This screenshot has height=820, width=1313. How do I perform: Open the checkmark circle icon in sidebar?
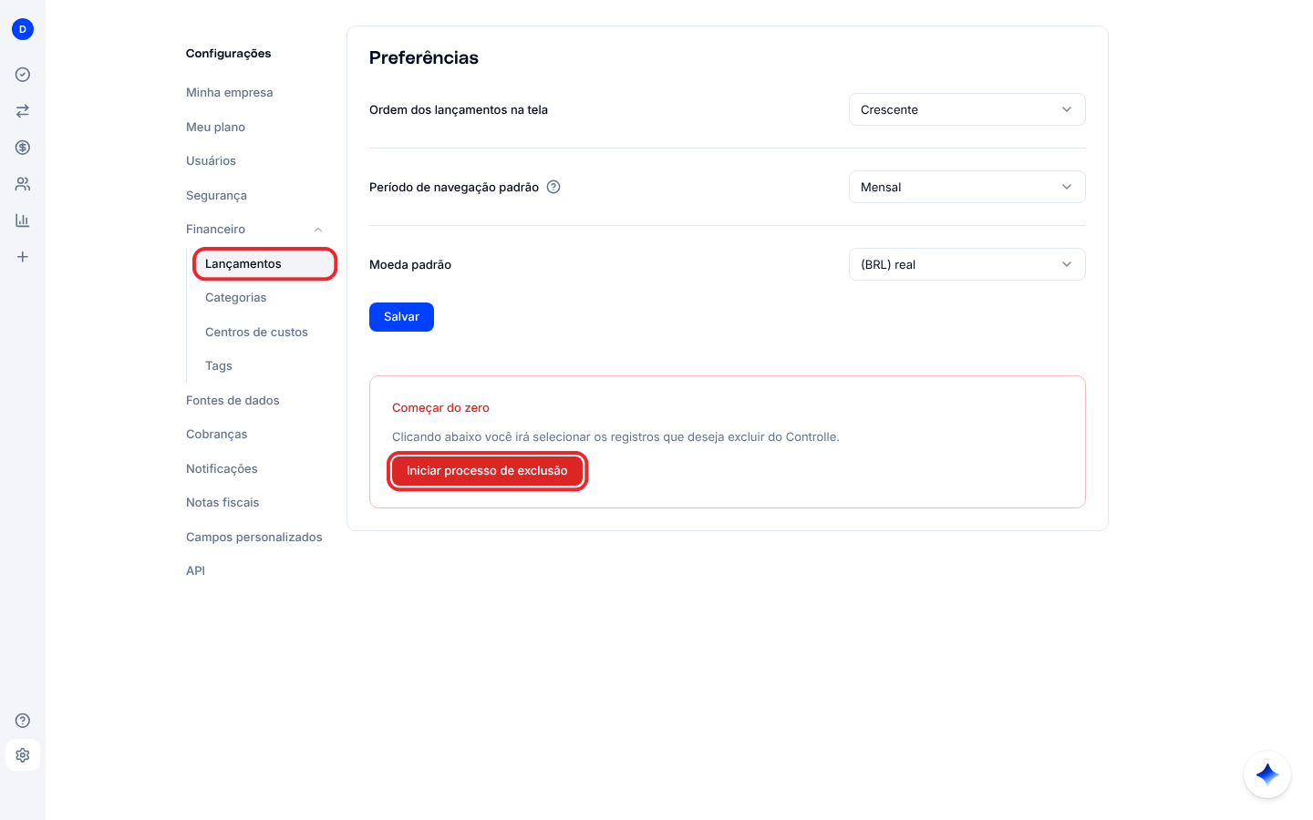point(23,75)
